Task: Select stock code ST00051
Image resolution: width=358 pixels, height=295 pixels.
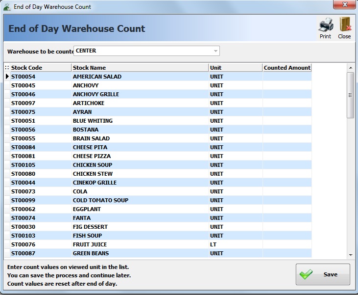Action: tap(24, 121)
